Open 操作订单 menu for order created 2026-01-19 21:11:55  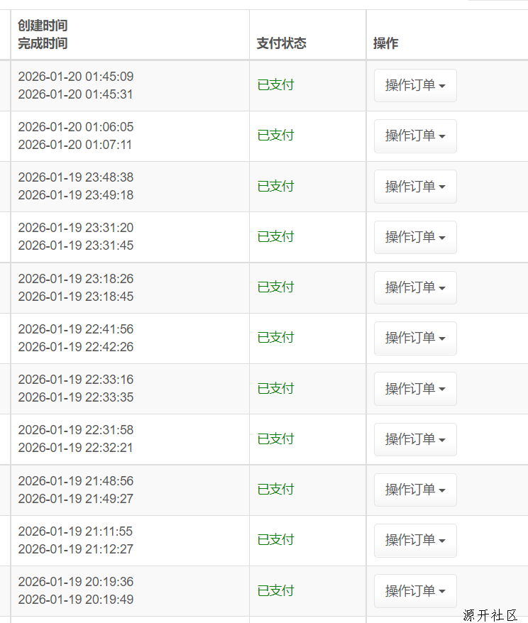415,540
